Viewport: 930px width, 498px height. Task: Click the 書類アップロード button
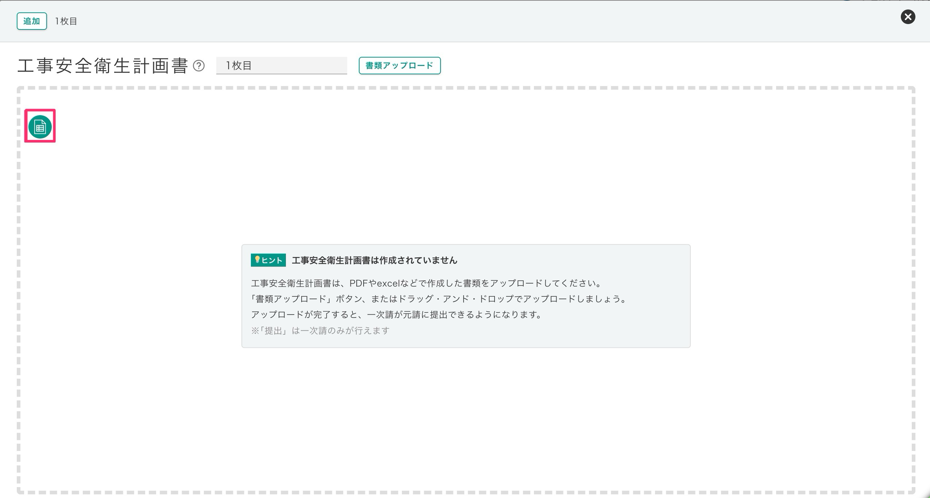[399, 66]
